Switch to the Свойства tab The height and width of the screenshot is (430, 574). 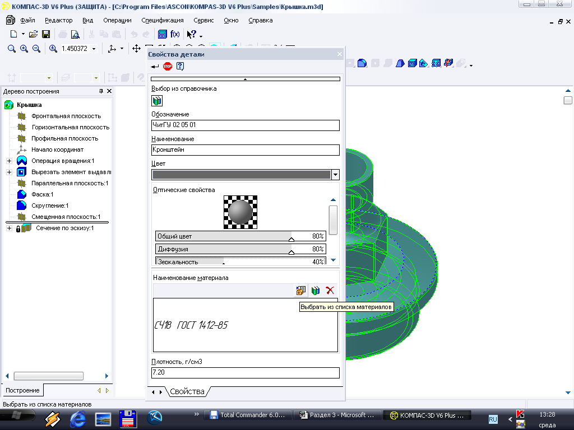pos(187,391)
